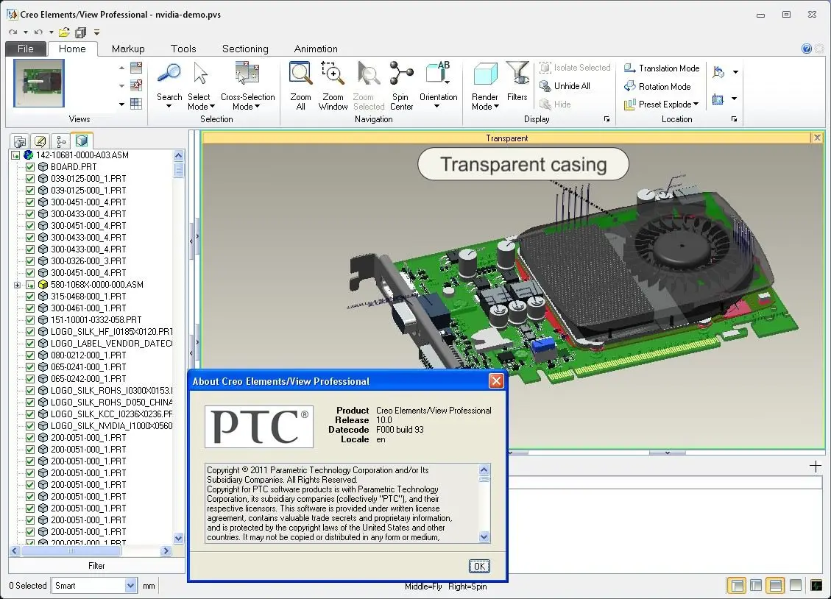Toggle checkbox for LOGO_SILK_NVIDIA part
Image resolution: width=831 pixels, height=599 pixels.
point(30,426)
